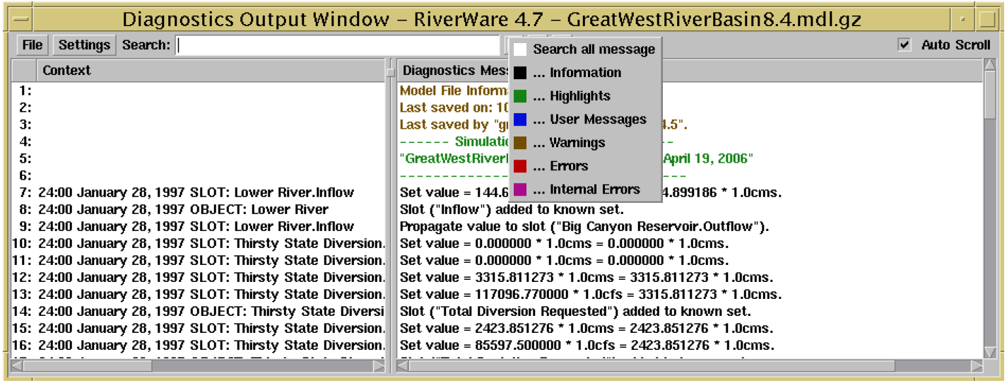Click into the Search text field
The image size is (1007, 383).
338,45
